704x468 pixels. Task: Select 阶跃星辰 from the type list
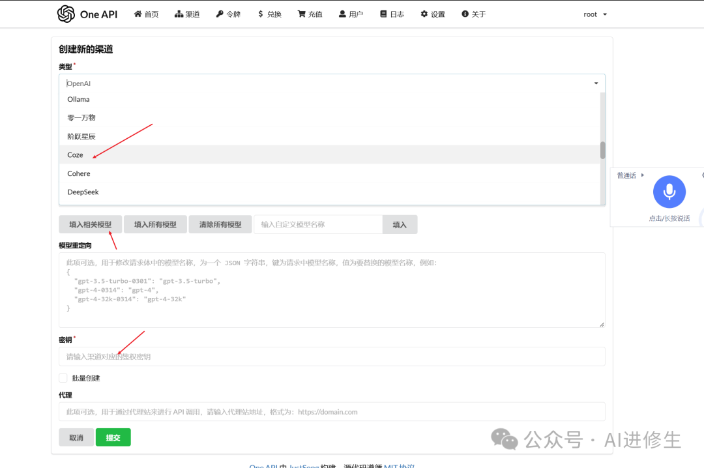330,136
